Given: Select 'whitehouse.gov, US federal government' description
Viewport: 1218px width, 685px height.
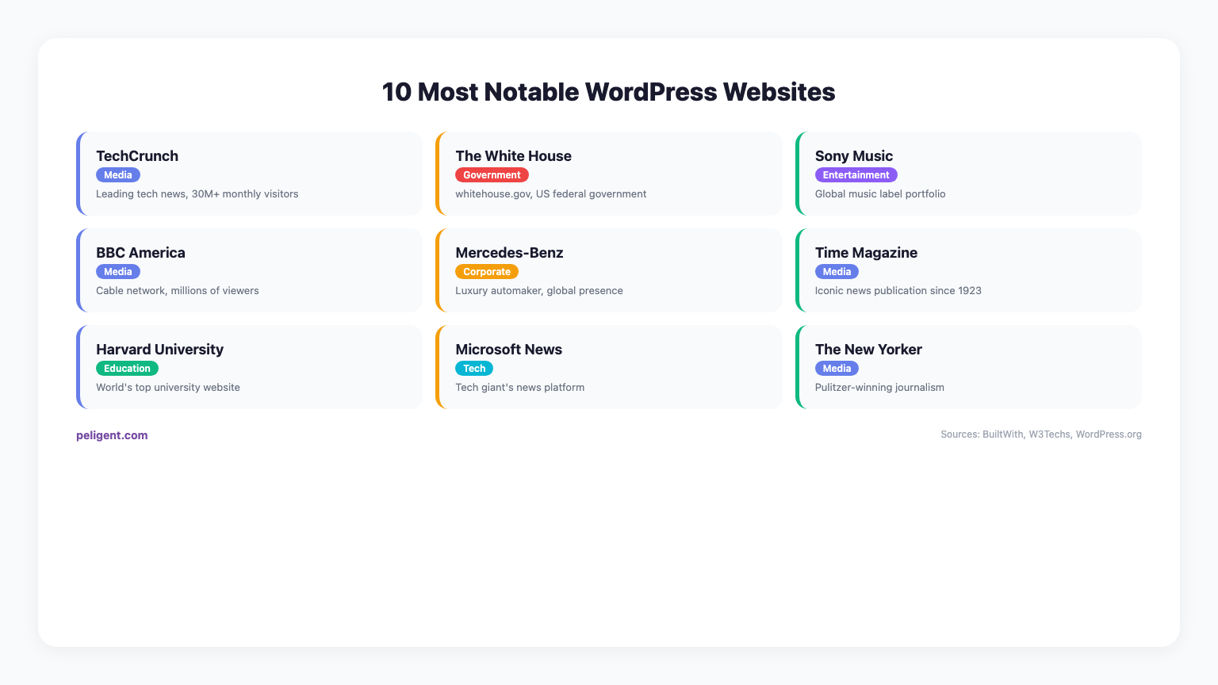Looking at the screenshot, I should point(551,194).
